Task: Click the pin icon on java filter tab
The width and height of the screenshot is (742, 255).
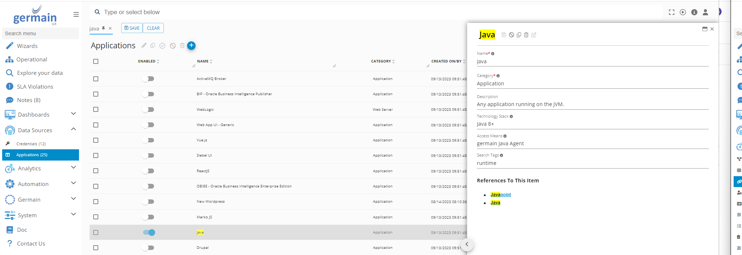Action: (x=103, y=28)
